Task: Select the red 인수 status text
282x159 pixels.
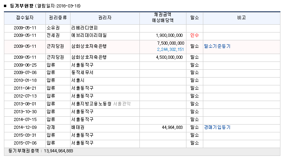Action: (195, 35)
